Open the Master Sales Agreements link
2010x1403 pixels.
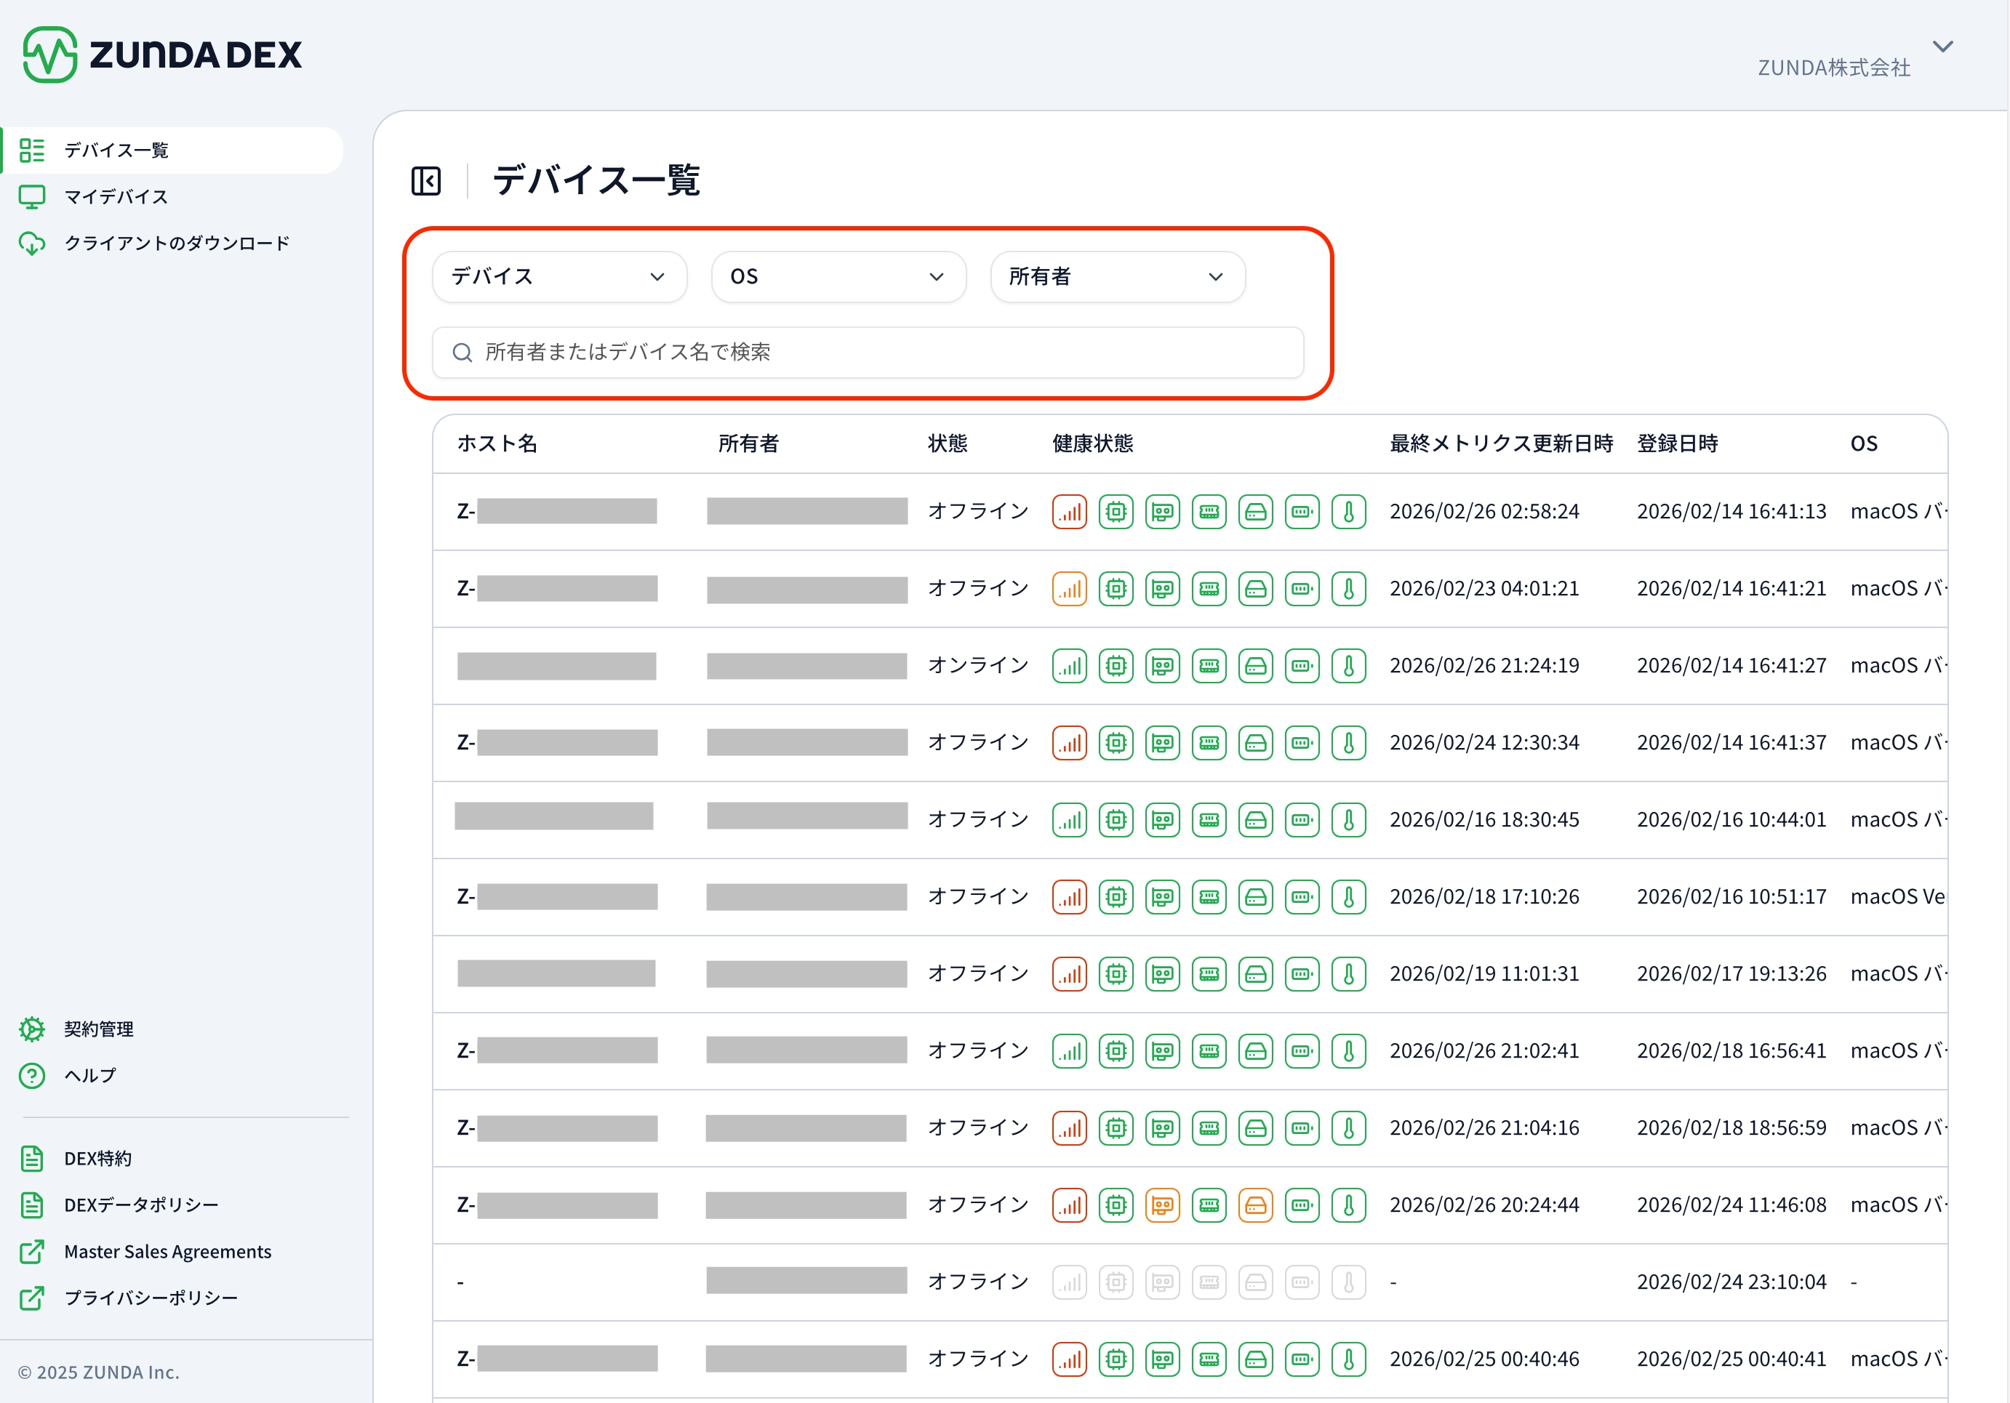click(x=167, y=1252)
